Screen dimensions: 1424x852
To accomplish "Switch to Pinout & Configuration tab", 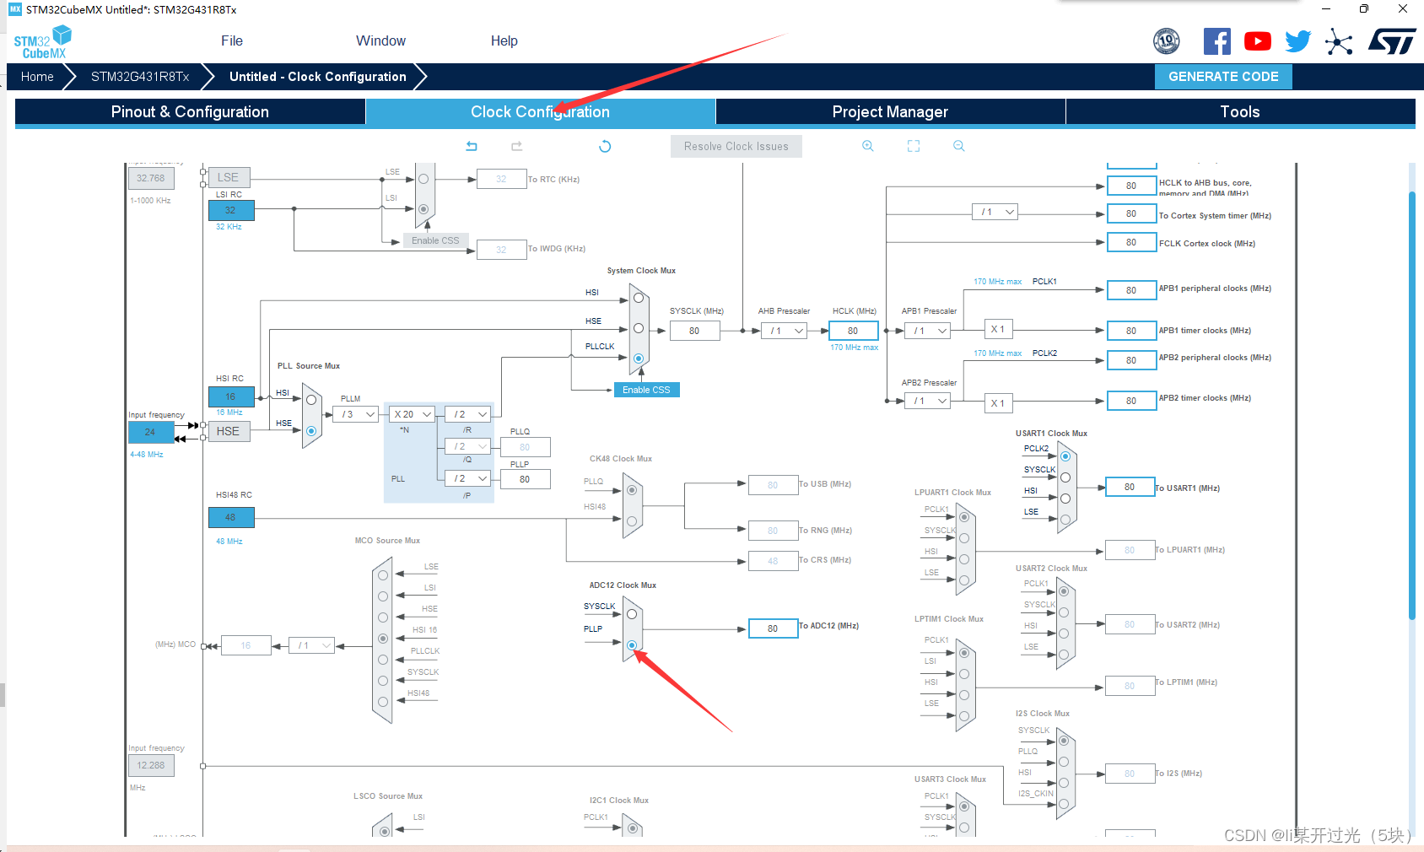I will point(190,112).
